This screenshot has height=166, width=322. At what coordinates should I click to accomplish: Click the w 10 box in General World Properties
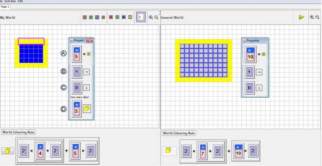click(250, 54)
